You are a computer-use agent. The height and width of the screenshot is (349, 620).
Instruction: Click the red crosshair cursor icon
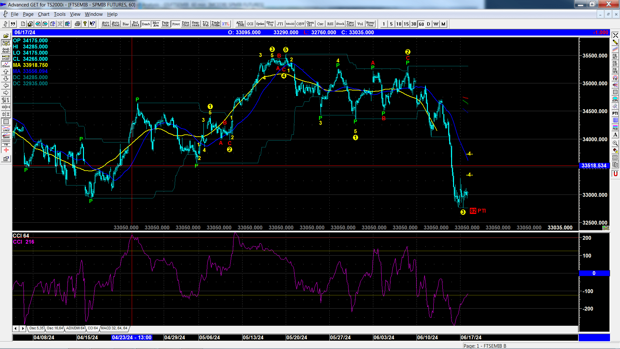[x=6, y=150]
